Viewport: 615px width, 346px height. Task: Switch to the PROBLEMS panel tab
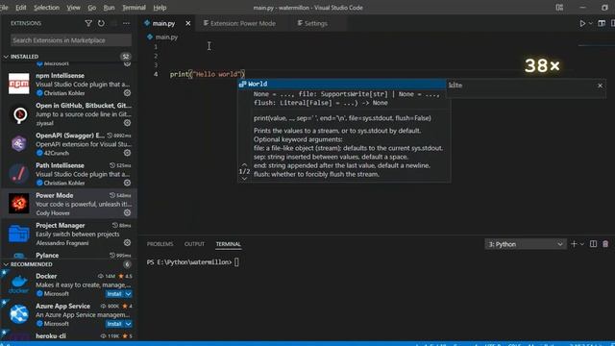[x=160, y=244]
